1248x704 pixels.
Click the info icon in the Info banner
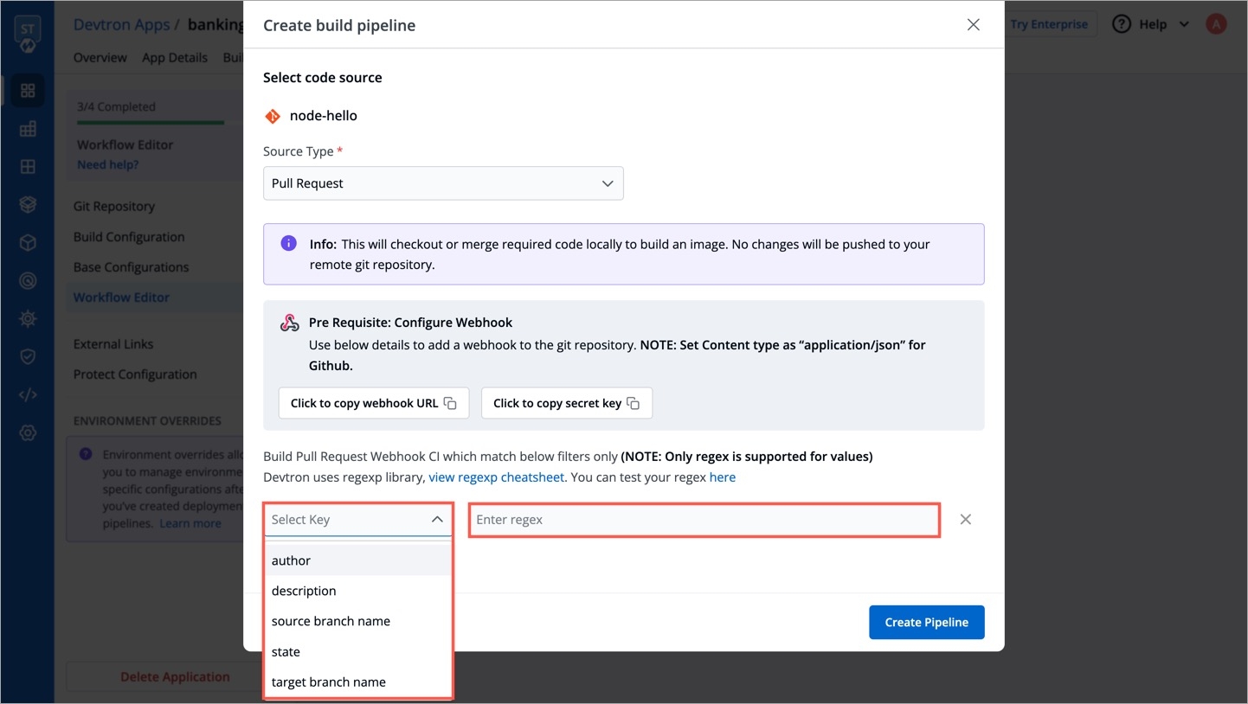pos(289,244)
